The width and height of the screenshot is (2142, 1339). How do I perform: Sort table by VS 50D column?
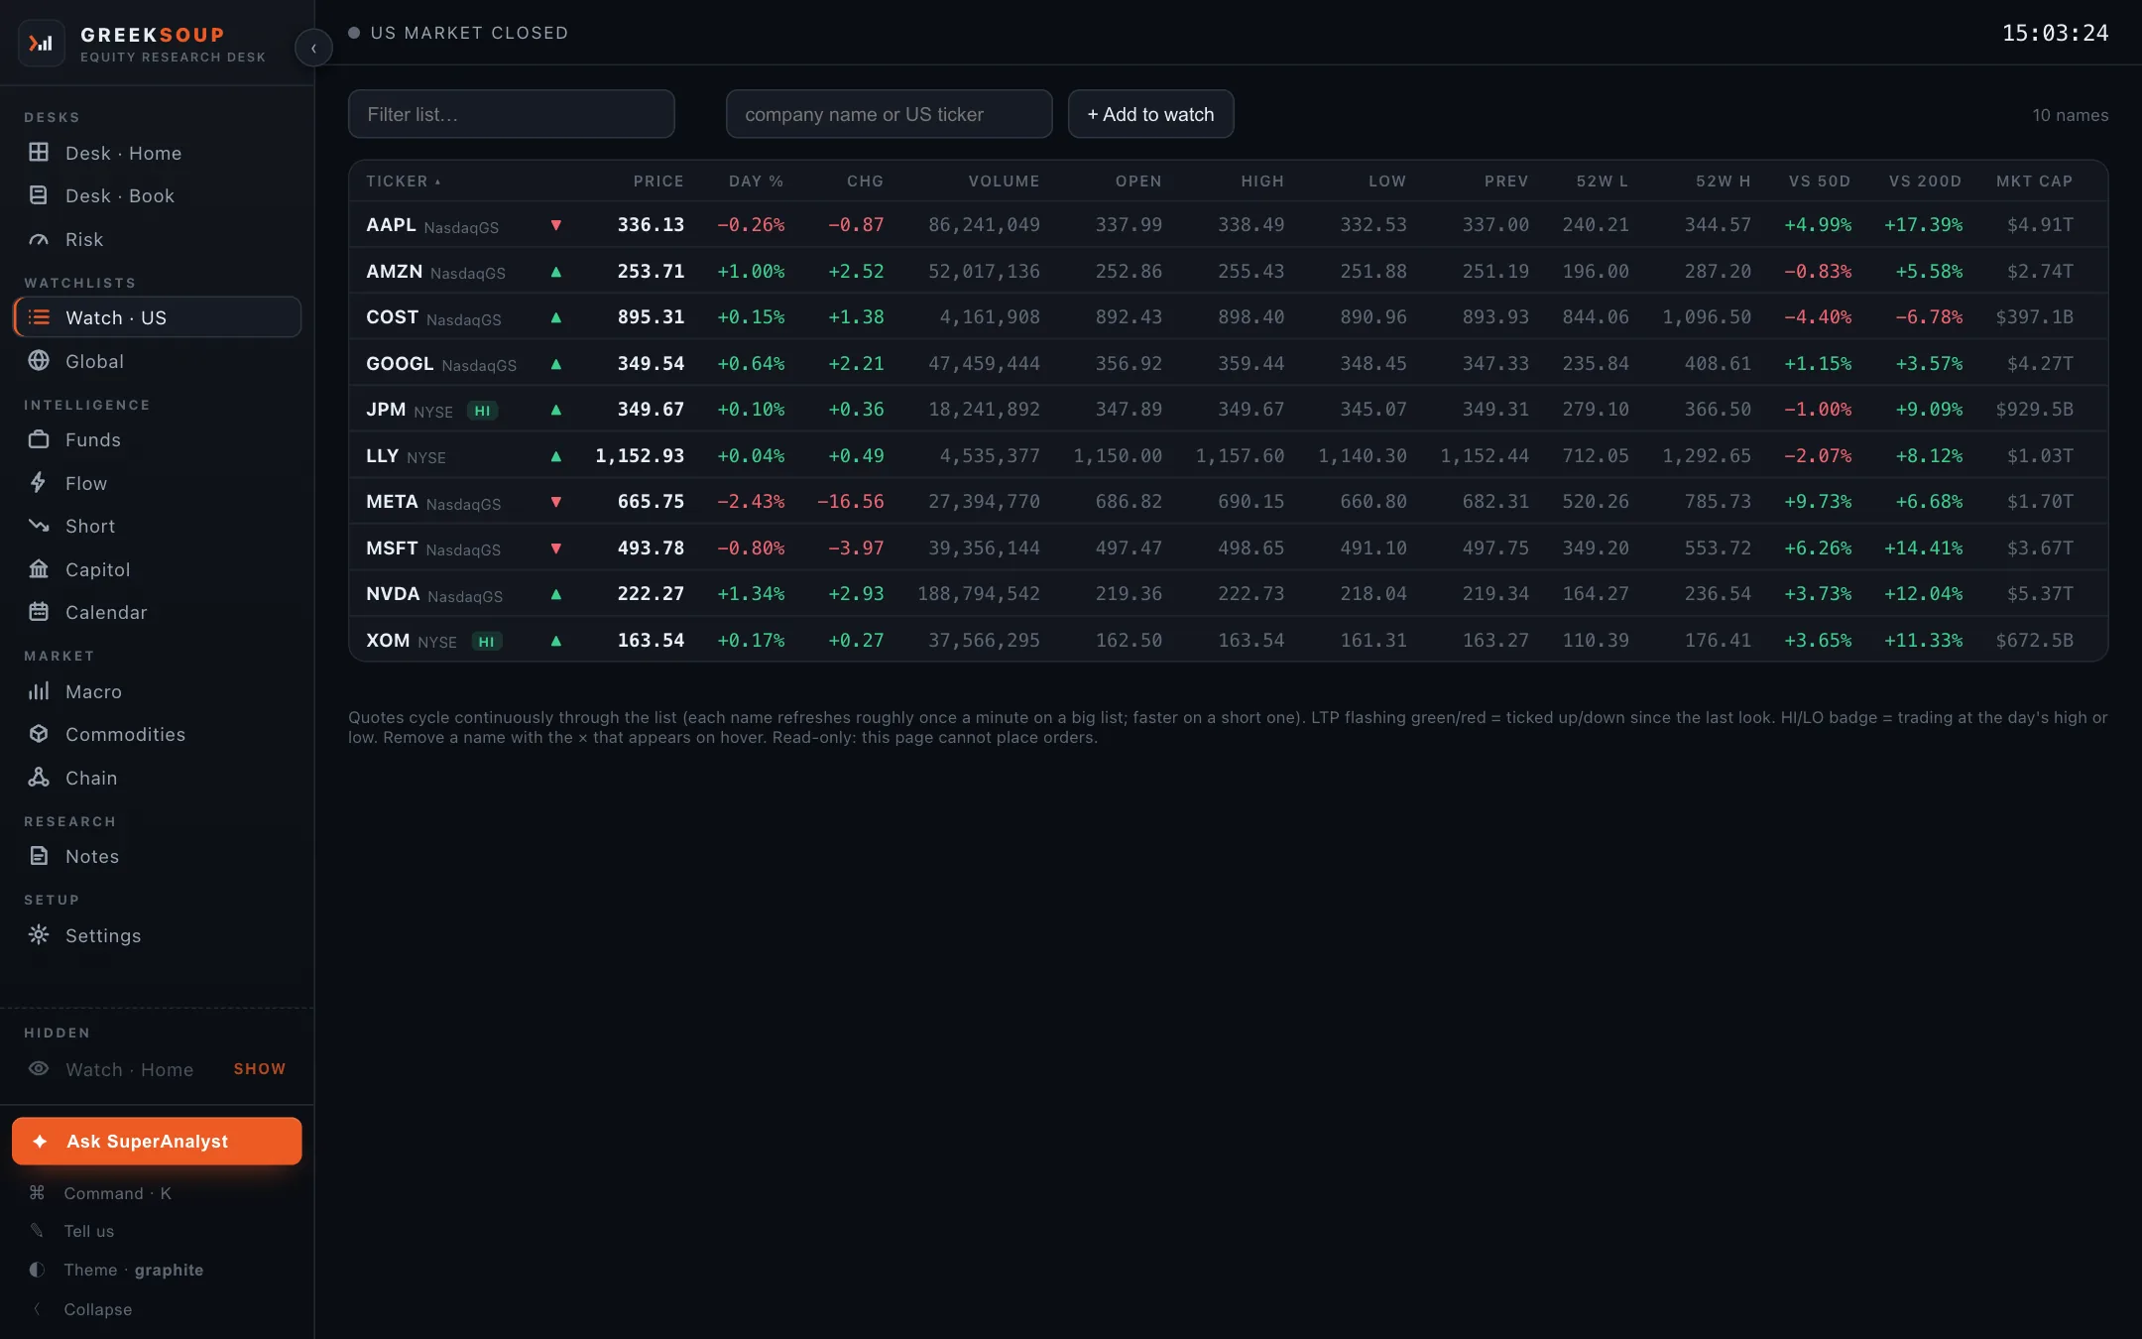point(1819,181)
